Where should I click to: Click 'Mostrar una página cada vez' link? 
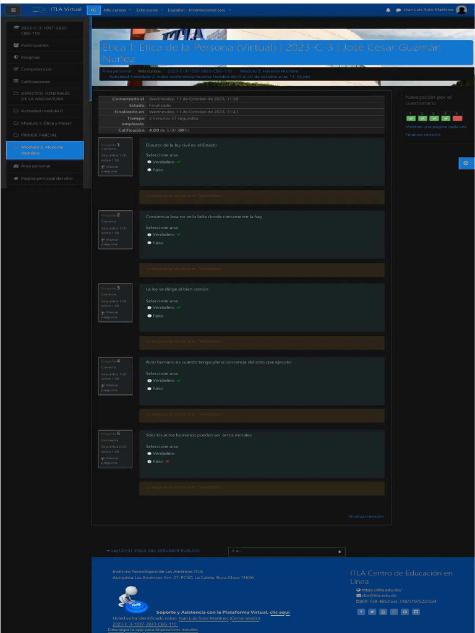coord(435,126)
